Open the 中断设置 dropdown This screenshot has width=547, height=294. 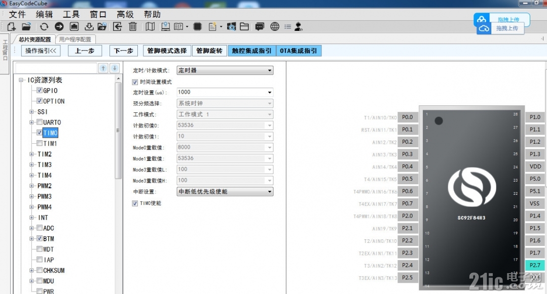click(225, 192)
